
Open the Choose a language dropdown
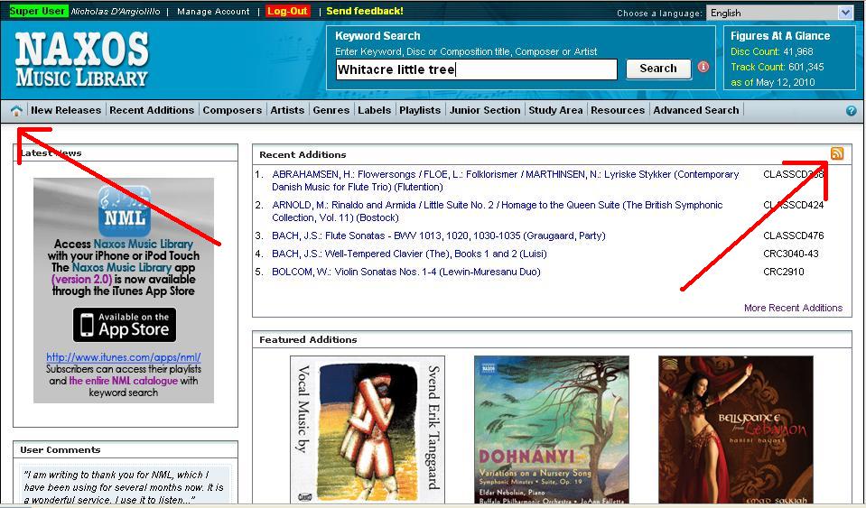tap(780, 13)
